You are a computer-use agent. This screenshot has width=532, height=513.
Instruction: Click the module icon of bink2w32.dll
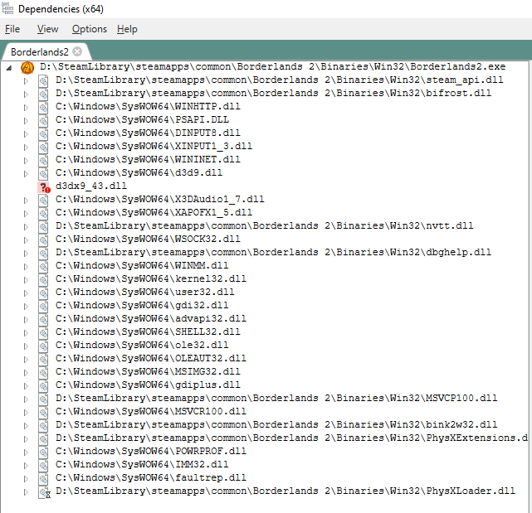pyautogui.click(x=43, y=426)
